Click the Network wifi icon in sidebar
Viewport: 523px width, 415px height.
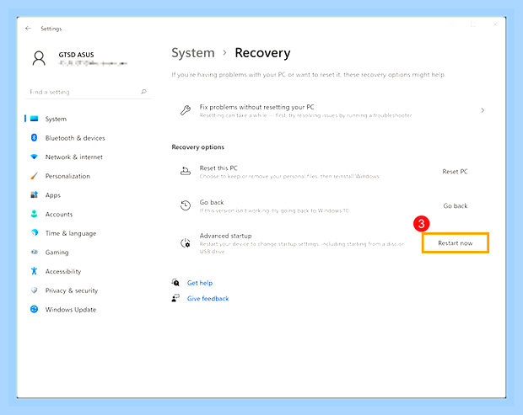click(x=34, y=157)
